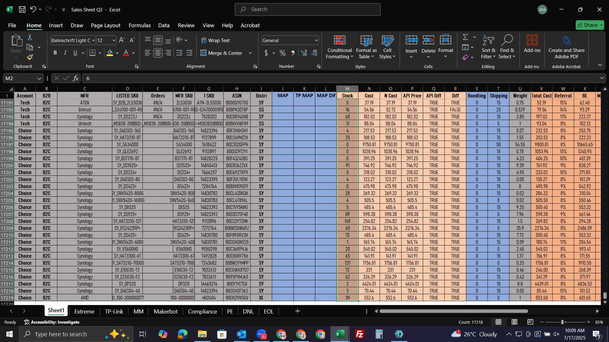
Task: Apply percent style format
Action: tap(283, 53)
